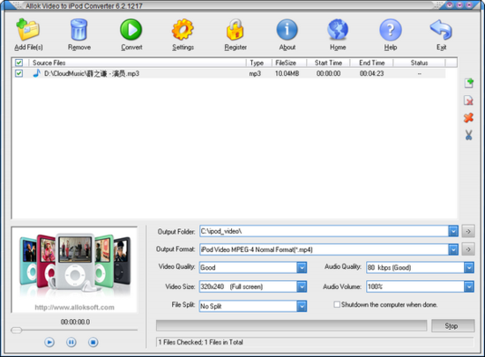This screenshot has width=485, height=357.
Task: Open the About info icon
Action: tap(287, 30)
